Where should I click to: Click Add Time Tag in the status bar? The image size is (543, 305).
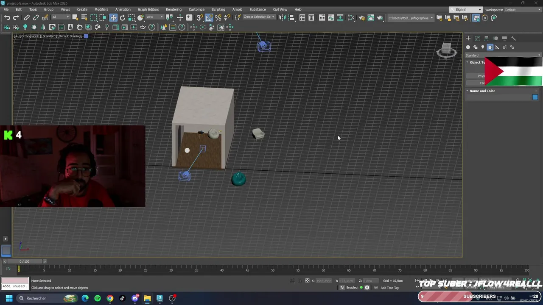click(x=389, y=288)
